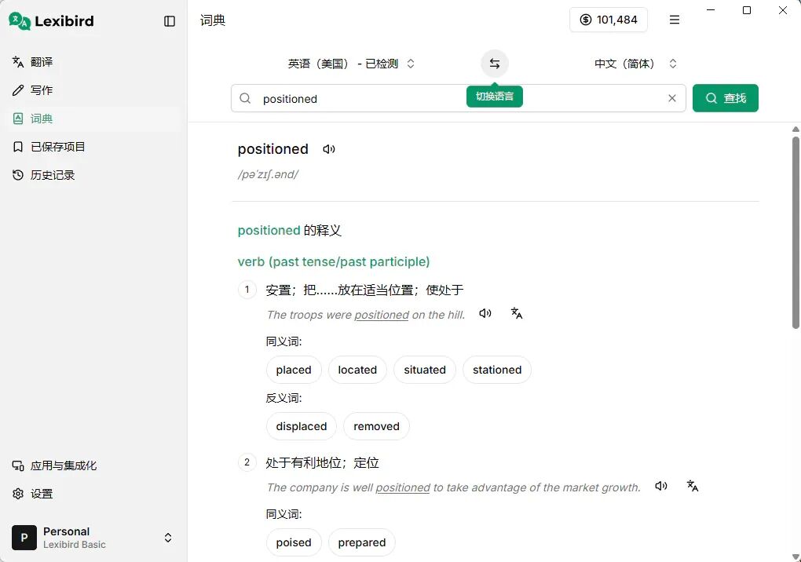
Task: Expand the Personal account switcher
Action: [93, 538]
